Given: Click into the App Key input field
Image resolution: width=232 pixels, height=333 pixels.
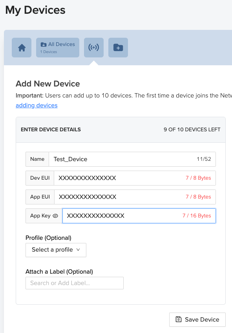Looking at the screenshot, I should click(139, 216).
